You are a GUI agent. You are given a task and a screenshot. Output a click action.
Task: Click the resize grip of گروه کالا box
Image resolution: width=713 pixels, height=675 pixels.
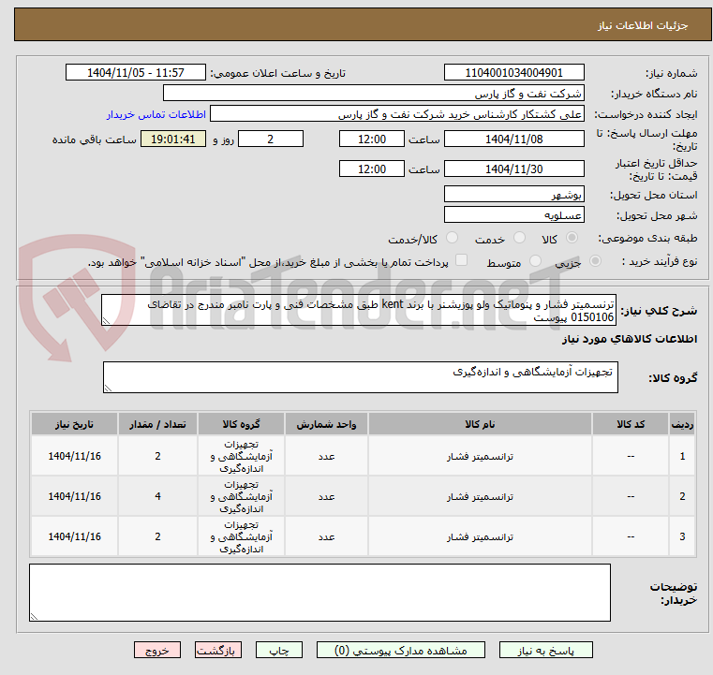(108, 388)
